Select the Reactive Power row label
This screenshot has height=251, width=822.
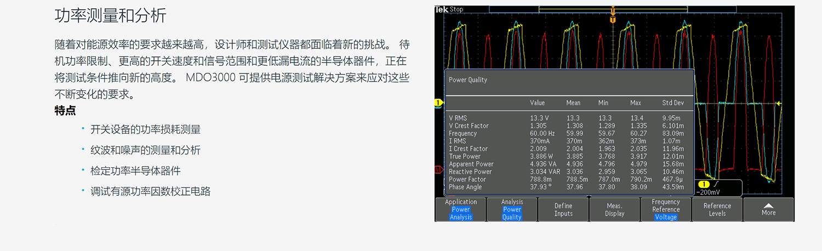(x=470, y=172)
